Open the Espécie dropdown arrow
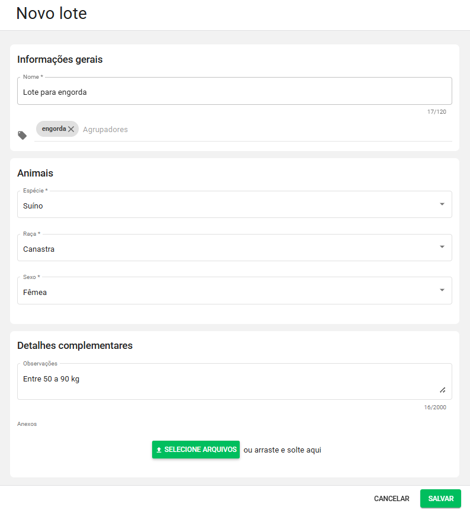The image size is (470, 510). (442, 204)
